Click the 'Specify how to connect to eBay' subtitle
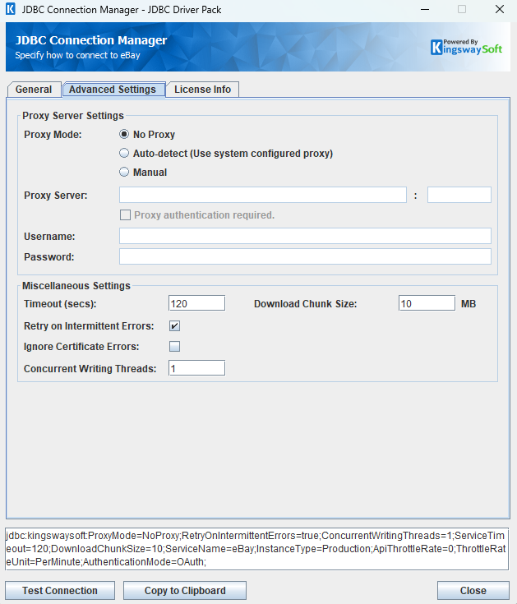 [x=78, y=55]
